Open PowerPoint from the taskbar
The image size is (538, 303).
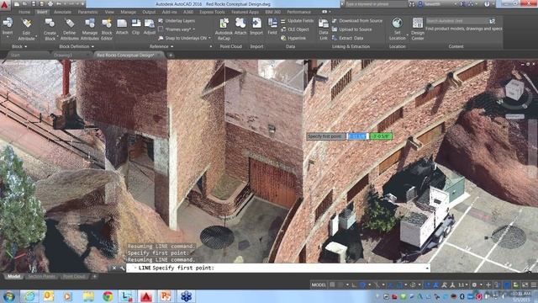click(166, 296)
